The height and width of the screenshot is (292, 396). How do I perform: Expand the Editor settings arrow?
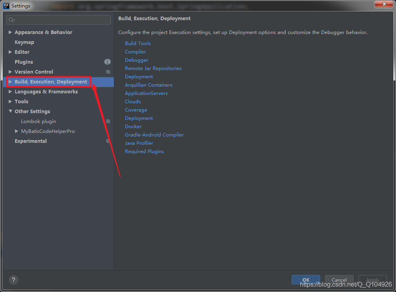tap(10, 52)
